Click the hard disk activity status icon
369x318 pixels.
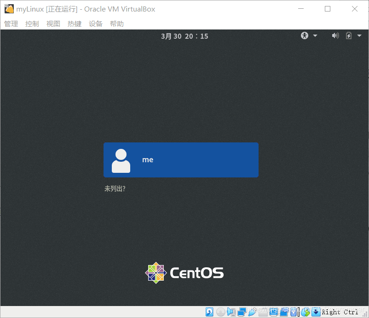(x=209, y=312)
